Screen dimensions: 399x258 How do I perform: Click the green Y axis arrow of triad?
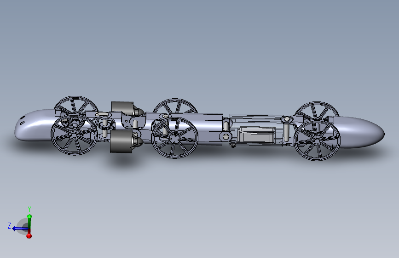[x=29, y=220]
